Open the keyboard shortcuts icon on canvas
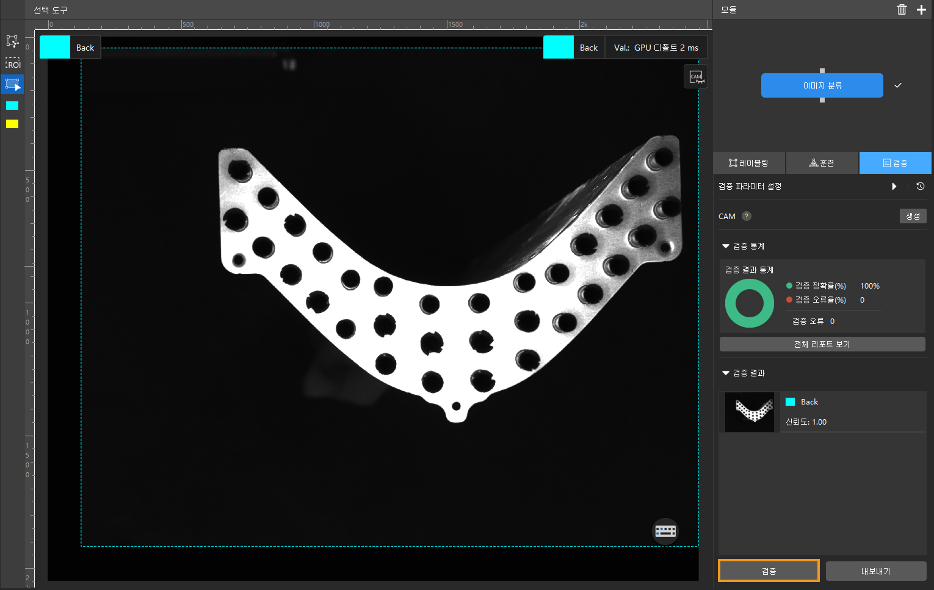The width and height of the screenshot is (934, 590). 665,531
